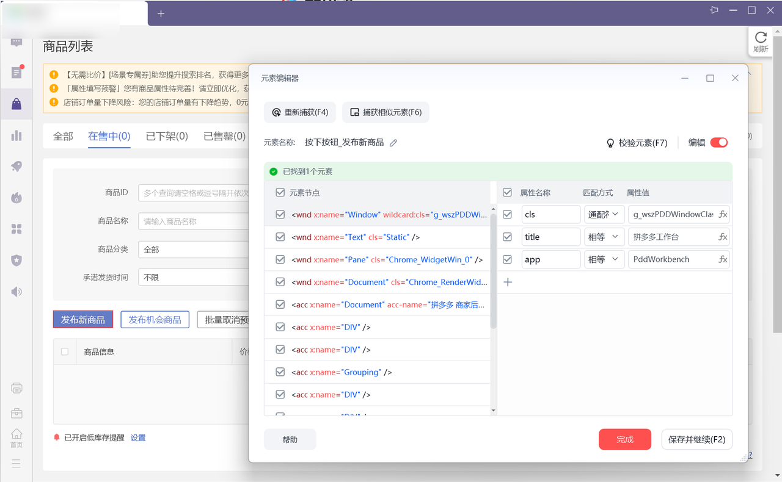
Task: Open the bar chart data icon in the sidebar
Action: click(16, 135)
